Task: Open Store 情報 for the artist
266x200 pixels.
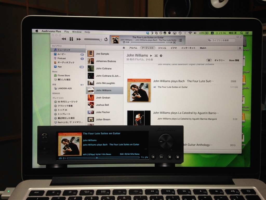Action: pyautogui.click(x=234, y=60)
